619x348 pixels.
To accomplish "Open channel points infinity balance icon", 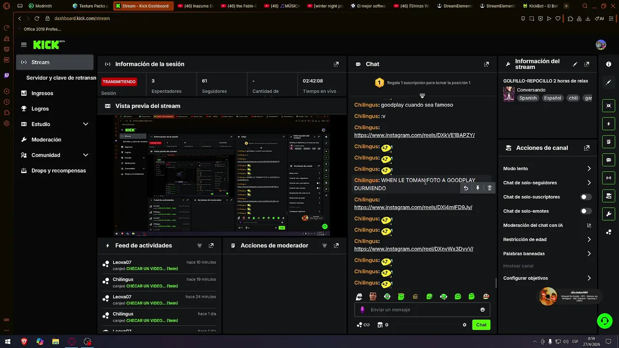I will [363, 325].
